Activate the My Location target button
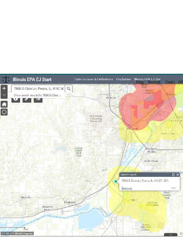Image resolution: width=183 pixels, height=237 pixels. (4, 112)
